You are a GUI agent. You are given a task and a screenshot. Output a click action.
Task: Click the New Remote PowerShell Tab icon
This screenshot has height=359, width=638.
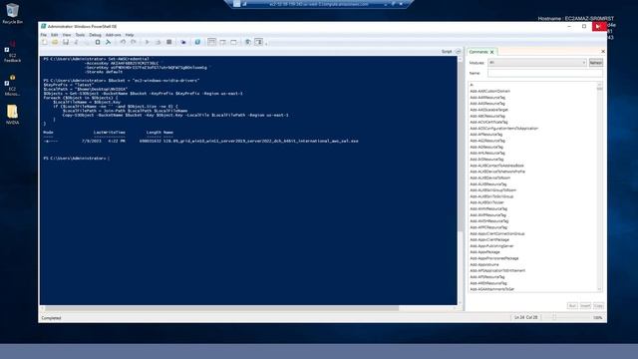click(x=183, y=42)
